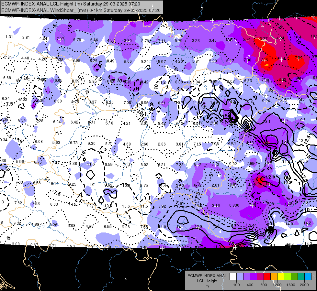Screen dimensions: 317x291
Task: Select the vivid purple legend swatch
Action: click(x=254, y=277)
